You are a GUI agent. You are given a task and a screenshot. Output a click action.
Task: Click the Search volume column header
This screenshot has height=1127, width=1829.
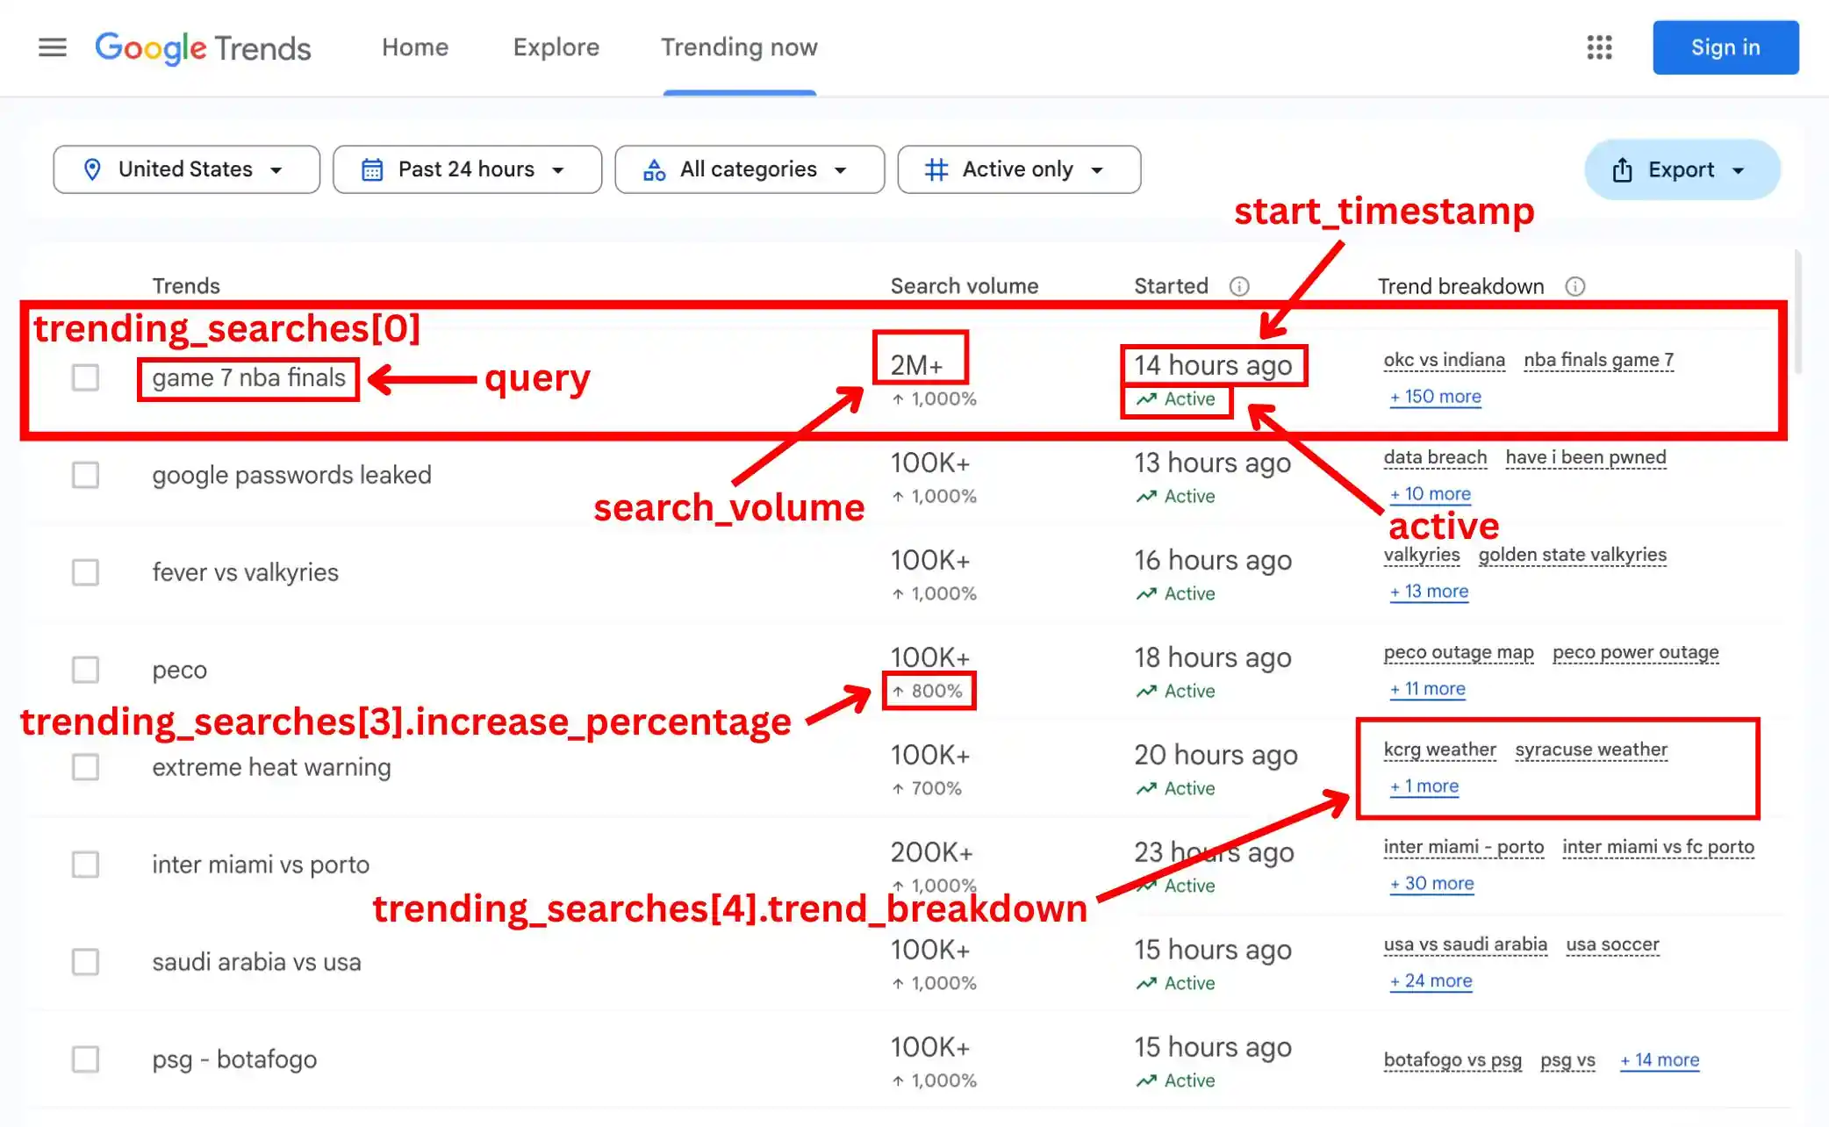[x=965, y=286]
